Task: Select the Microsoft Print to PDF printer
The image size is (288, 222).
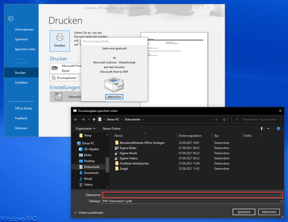Action: click(66, 68)
